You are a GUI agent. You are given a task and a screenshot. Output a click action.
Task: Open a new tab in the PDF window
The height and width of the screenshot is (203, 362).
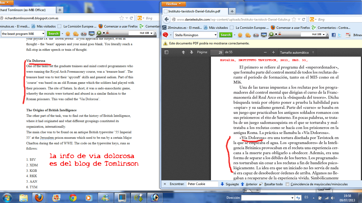pyautogui.click(x=232, y=11)
